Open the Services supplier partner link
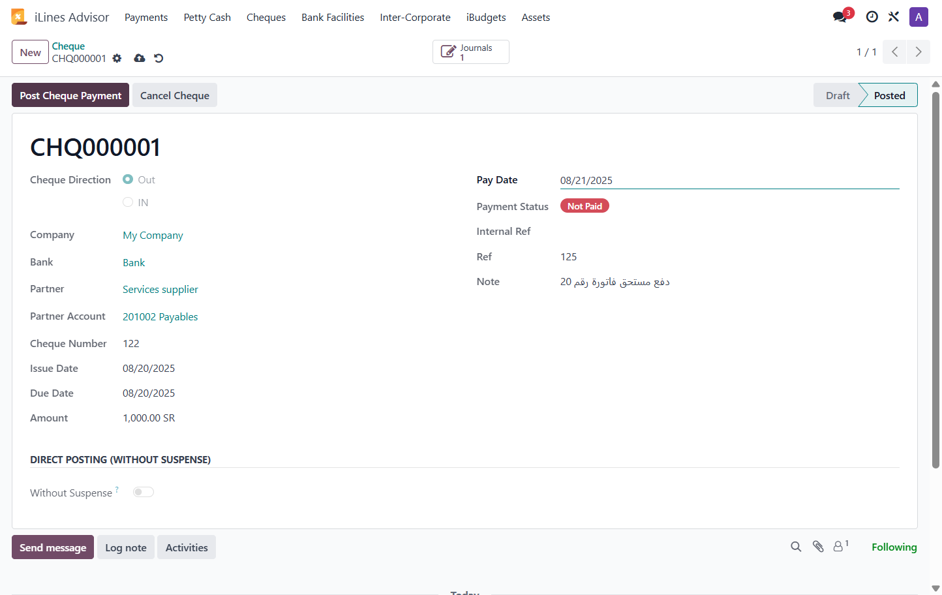Image resolution: width=942 pixels, height=595 pixels. point(160,290)
